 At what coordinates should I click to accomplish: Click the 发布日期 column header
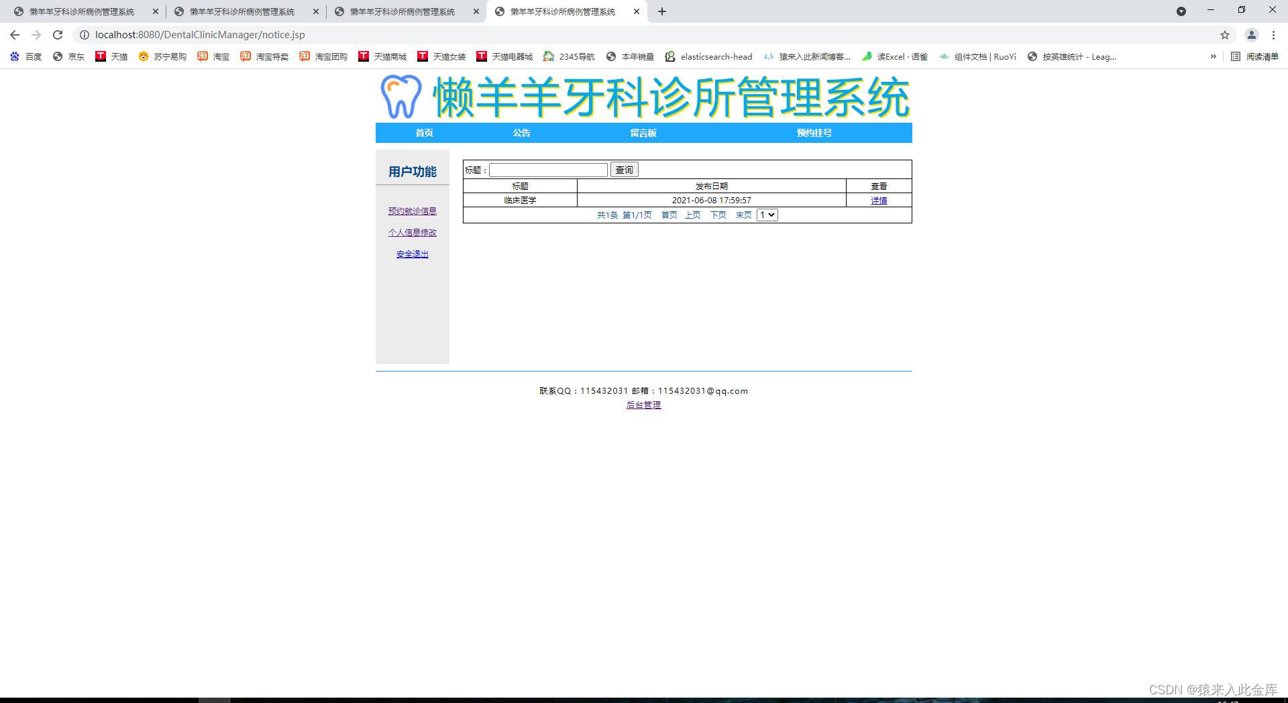tap(711, 186)
